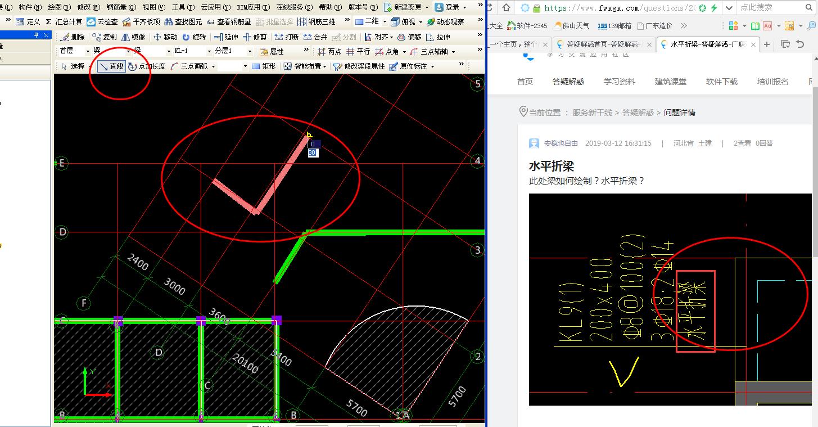Start 动态观察 dynamic orbit view
Screen dimensions: 818x427
tap(446, 21)
